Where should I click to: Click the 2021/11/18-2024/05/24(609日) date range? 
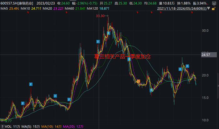pyautogui.click(x=182, y=8)
